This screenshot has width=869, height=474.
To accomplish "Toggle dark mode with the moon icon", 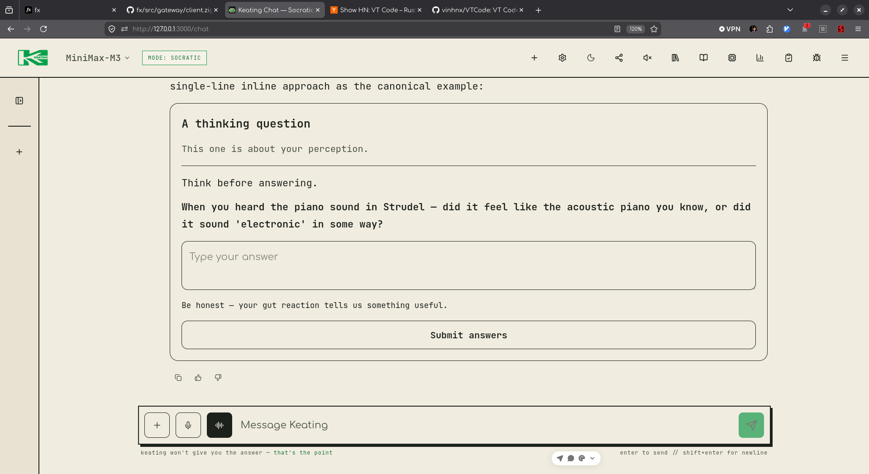I will pyautogui.click(x=591, y=58).
